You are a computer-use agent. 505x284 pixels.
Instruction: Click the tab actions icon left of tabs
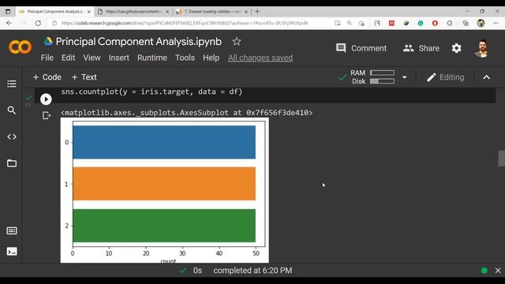click(8, 12)
